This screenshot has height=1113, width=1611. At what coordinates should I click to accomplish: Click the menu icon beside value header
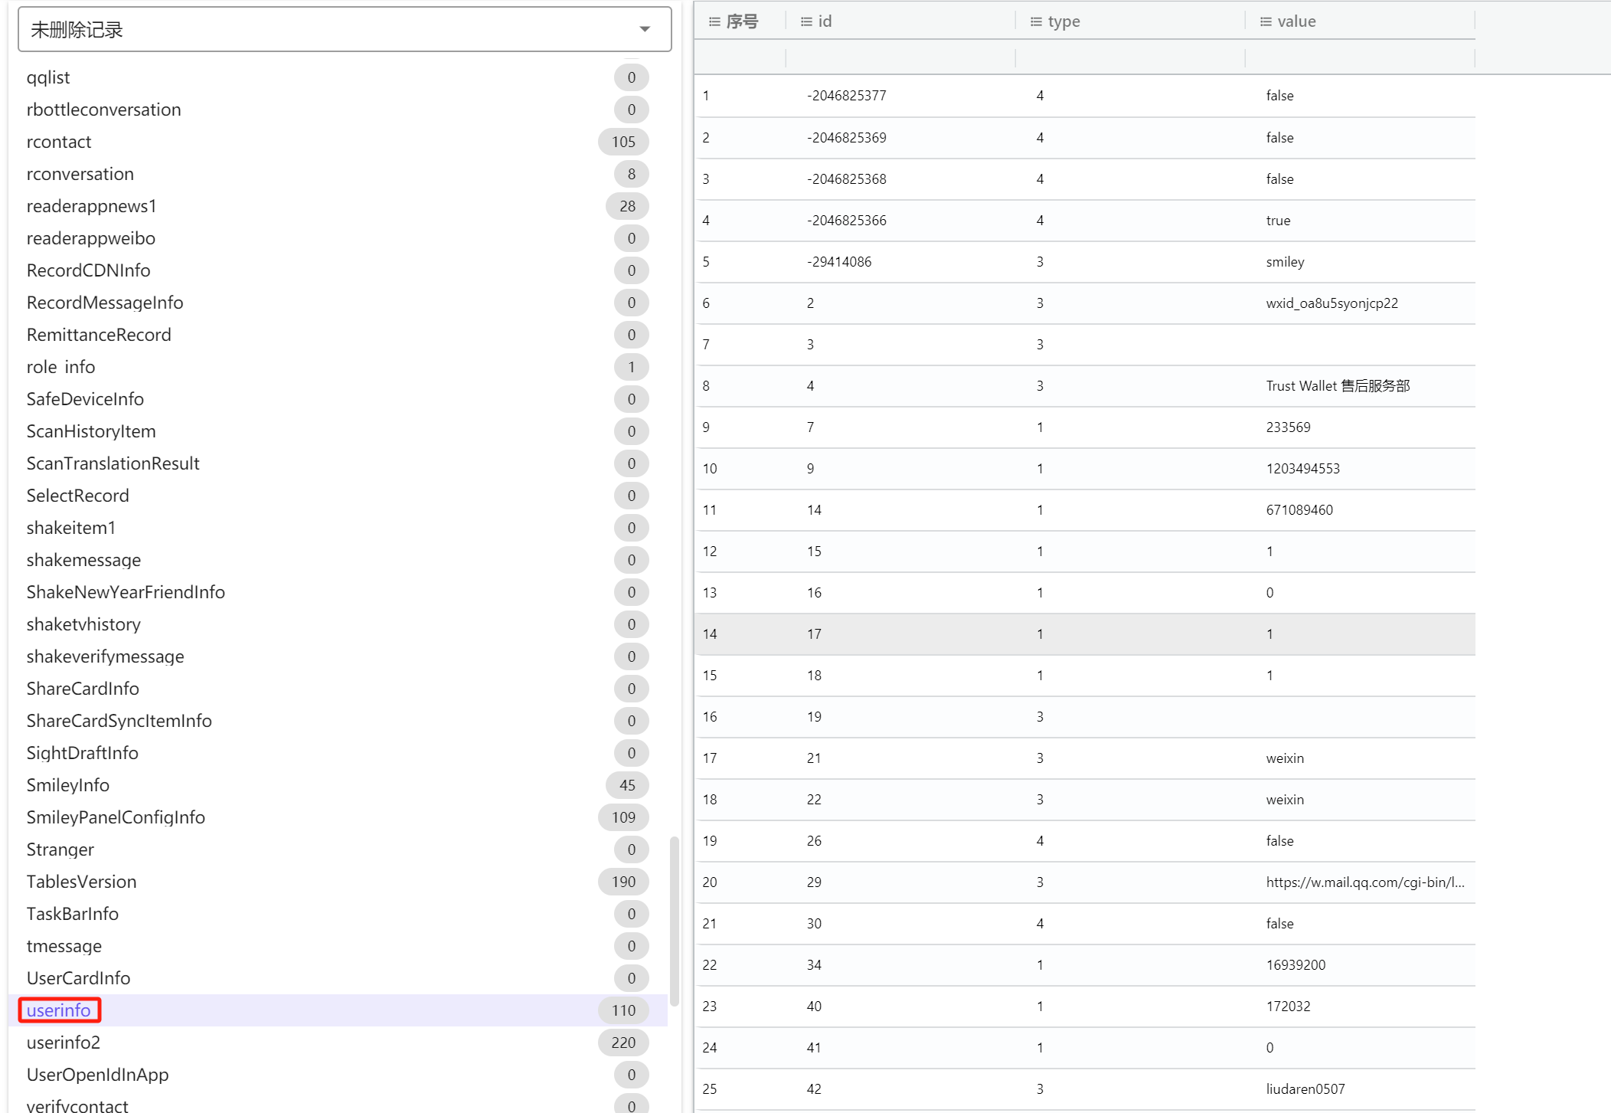pos(1266,21)
